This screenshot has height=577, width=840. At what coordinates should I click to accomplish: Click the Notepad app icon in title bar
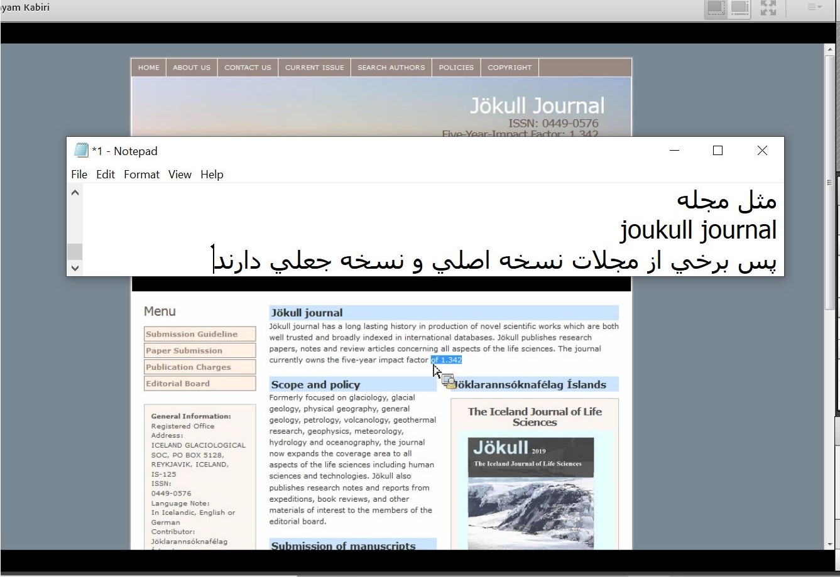[81, 151]
